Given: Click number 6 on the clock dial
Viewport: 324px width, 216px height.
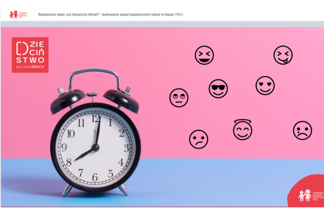Looking at the screenshot, I should 94,177.
